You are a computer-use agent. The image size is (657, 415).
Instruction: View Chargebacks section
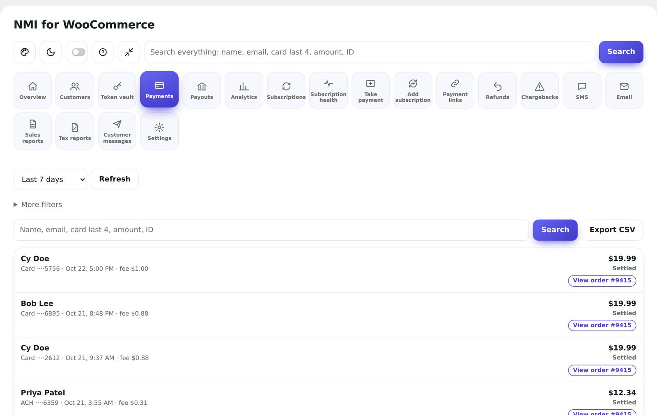540,90
